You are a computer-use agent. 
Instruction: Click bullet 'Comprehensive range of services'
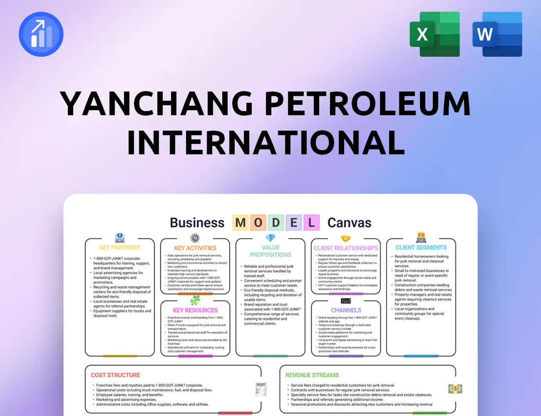pos(270,319)
